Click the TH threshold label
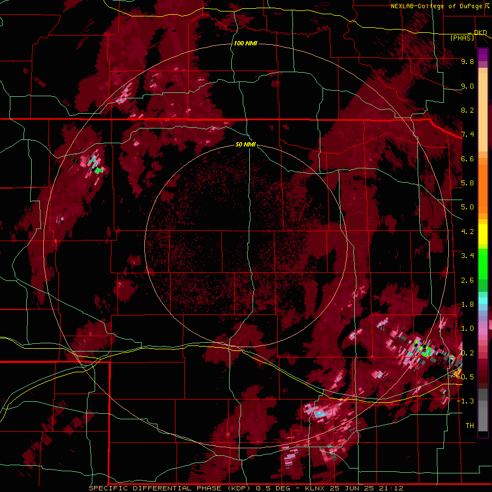Screen dimensions: 492x492 click(470, 426)
